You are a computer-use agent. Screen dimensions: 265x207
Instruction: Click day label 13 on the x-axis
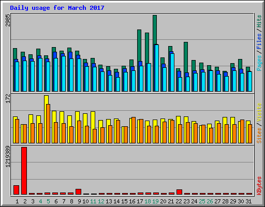109,201
